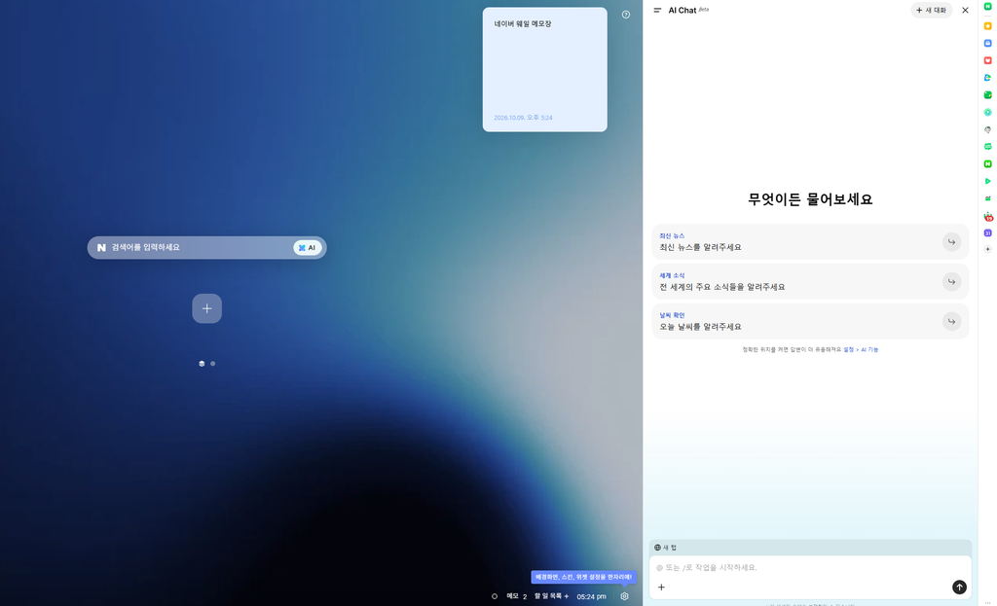The image size is (997, 606).
Task: Open the 설정 > AI 기능 link
Action: [x=861, y=349]
